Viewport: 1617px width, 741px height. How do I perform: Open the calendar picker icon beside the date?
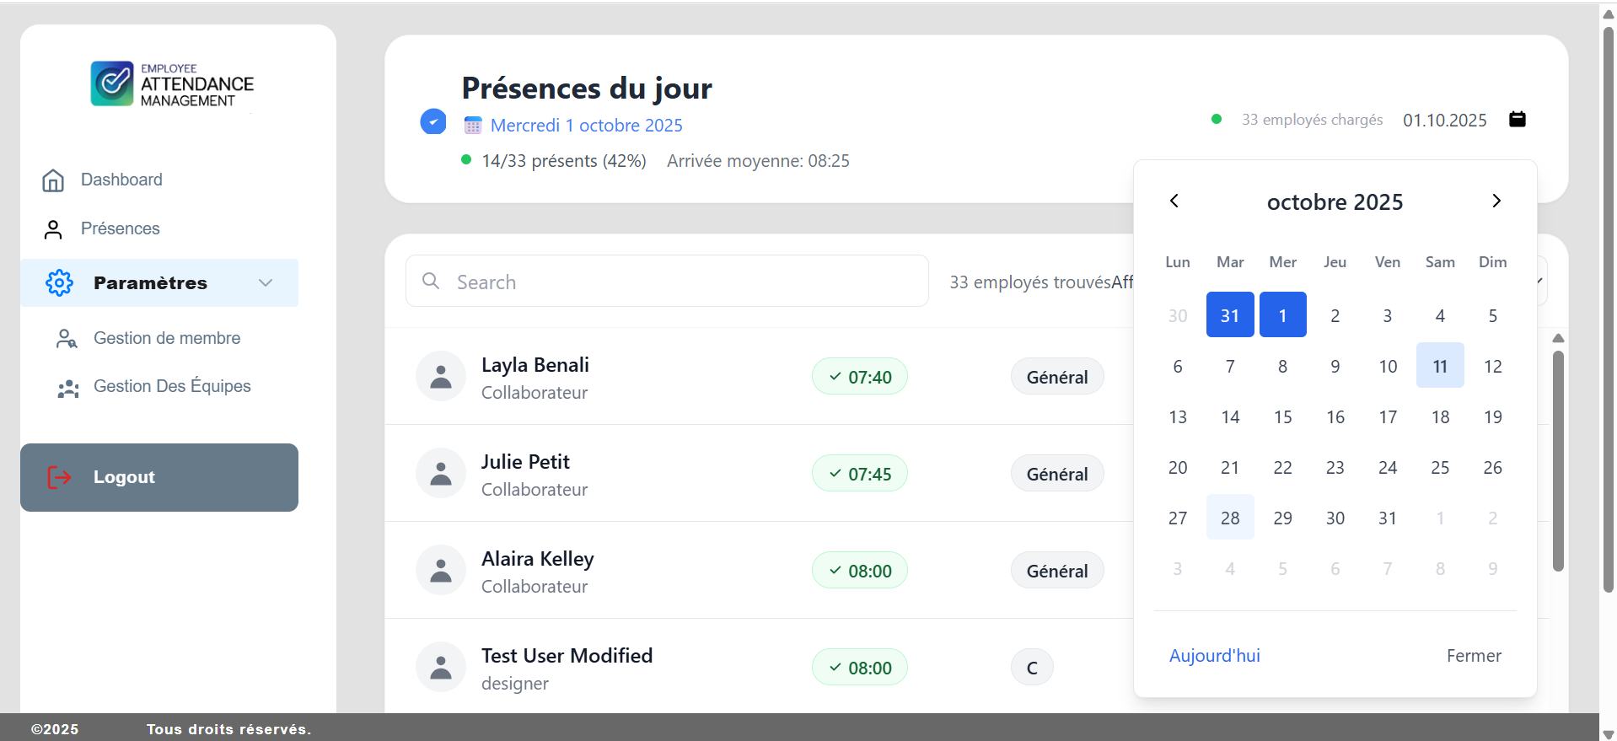click(x=1517, y=119)
